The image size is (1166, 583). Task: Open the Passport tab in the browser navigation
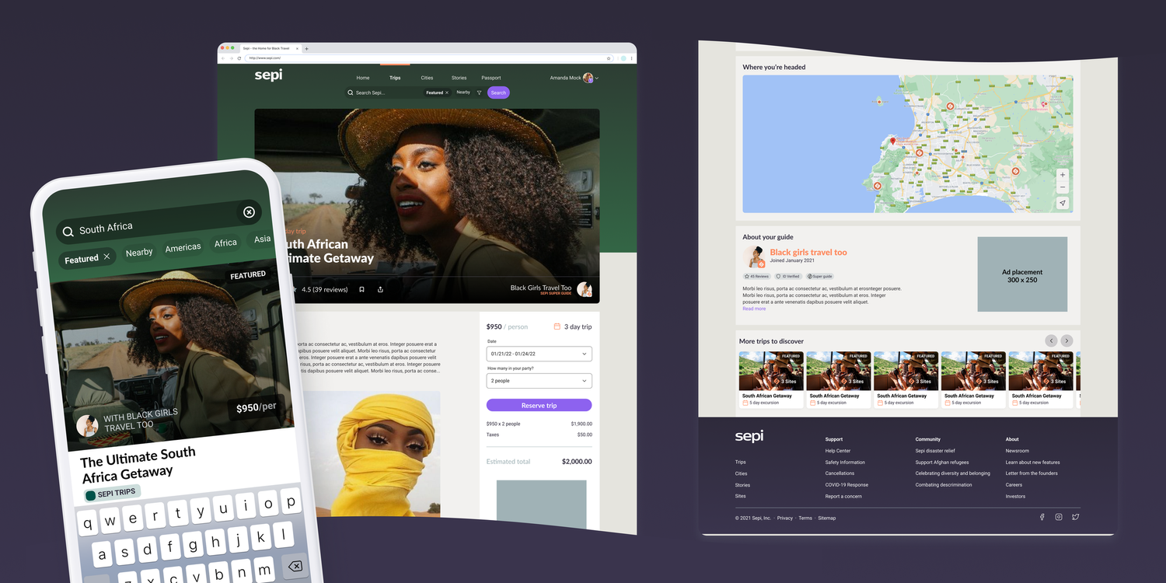(x=491, y=78)
